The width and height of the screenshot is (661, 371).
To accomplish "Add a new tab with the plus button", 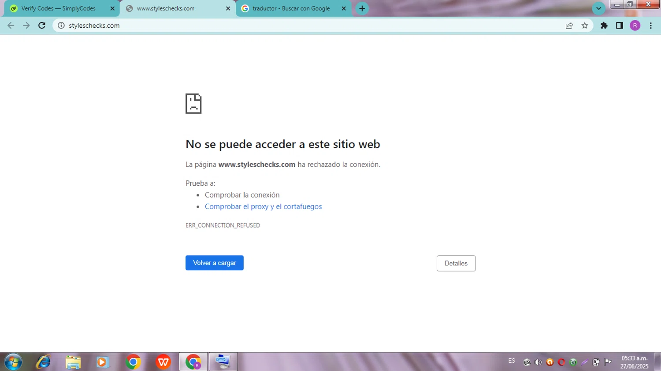I will tap(362, 8).
